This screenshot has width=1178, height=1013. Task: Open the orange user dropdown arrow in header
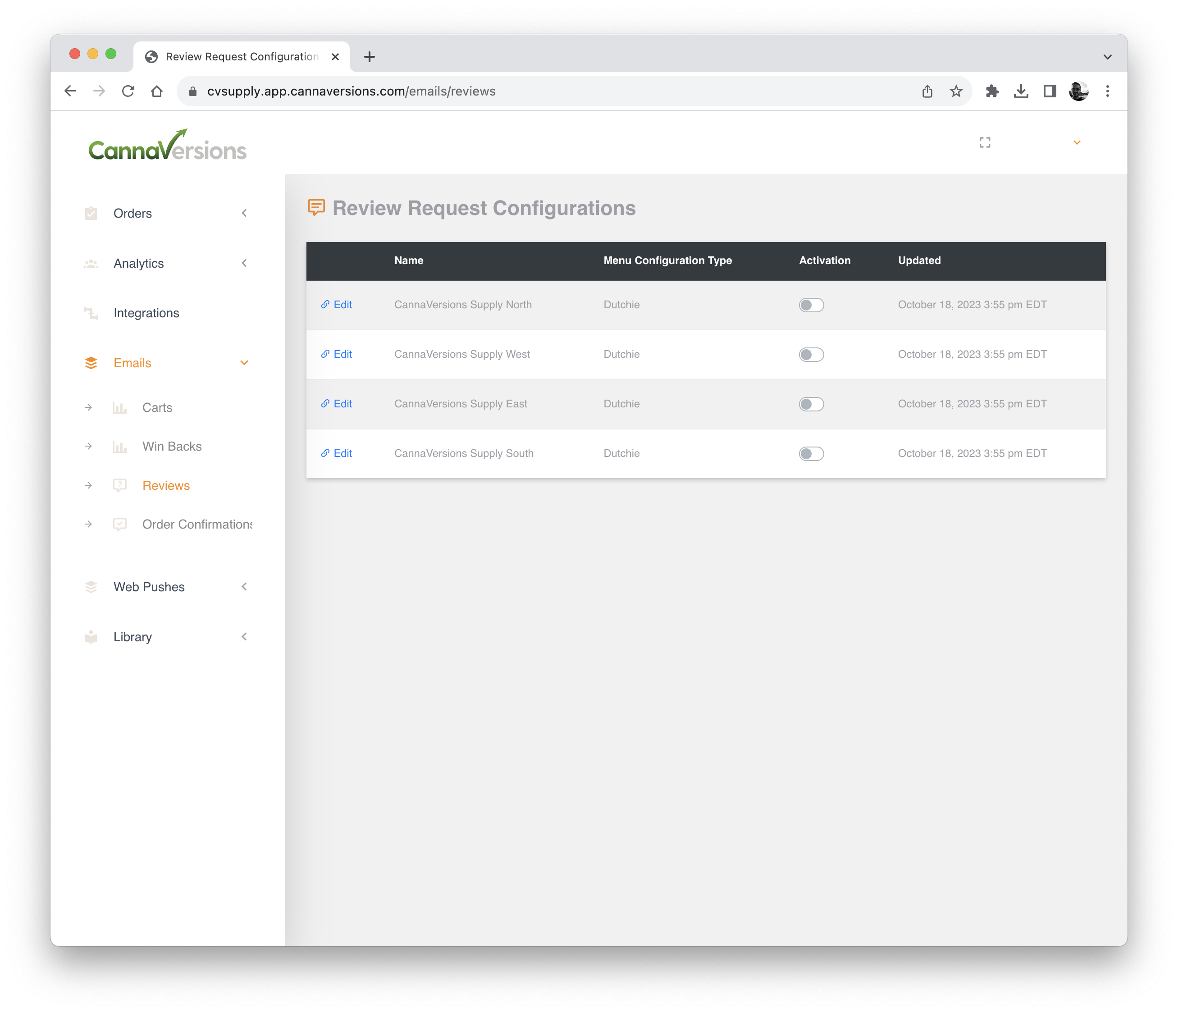point(1077,143)
